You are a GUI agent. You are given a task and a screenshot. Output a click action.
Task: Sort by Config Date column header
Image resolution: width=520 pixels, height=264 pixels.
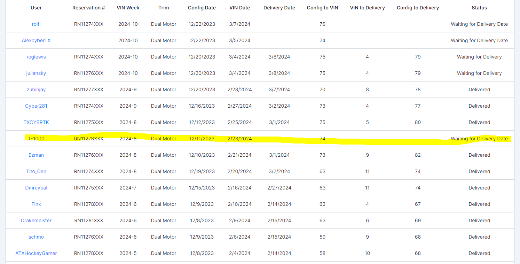pyautogui.click(x=202, y=8)
